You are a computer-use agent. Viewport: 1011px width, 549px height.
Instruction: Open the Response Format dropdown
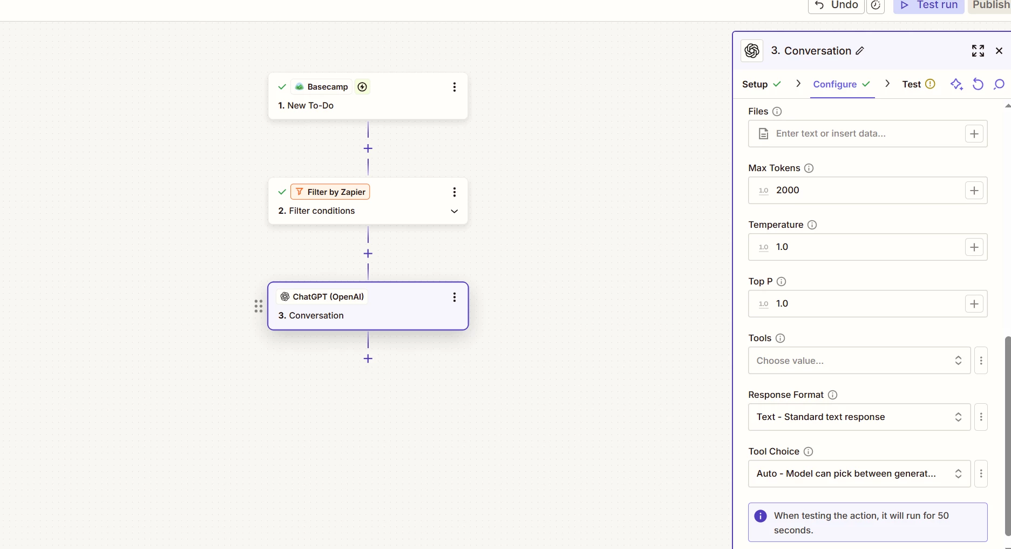point(859,417)
